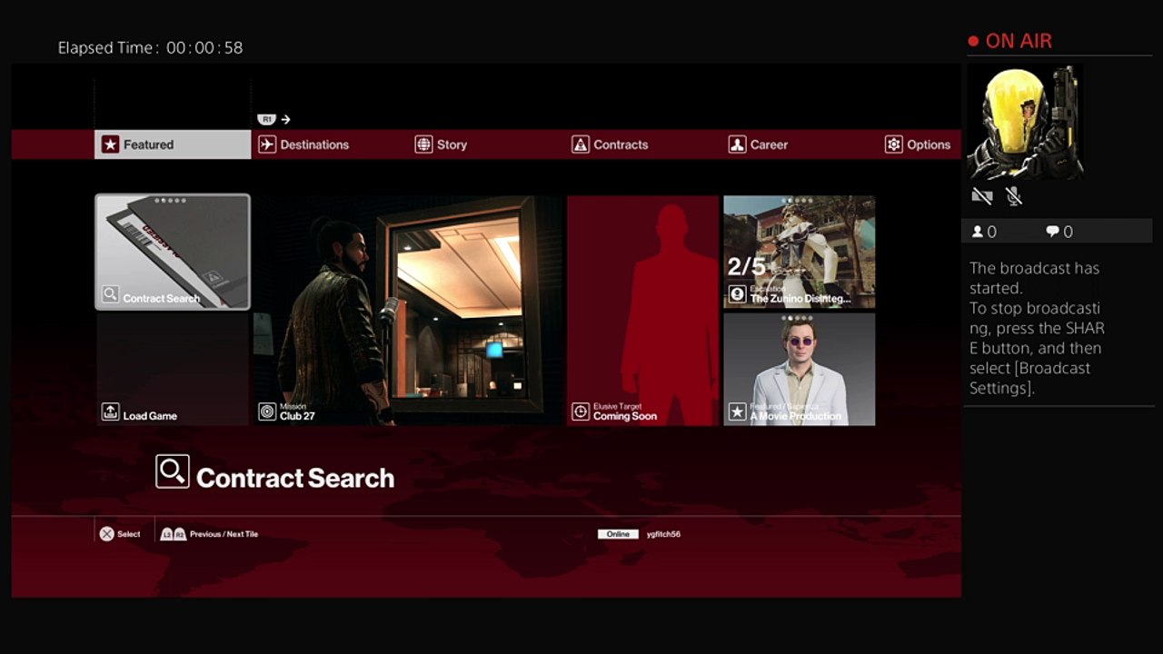Open The Zunino Disinteg... escalation tile
Image resolution: width=1163 pixels, height=654 pixels.
[x=800, y=253]
